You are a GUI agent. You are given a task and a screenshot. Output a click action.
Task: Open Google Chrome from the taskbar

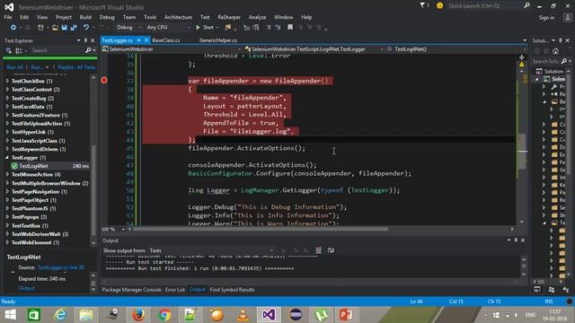[x=164, y=315]
